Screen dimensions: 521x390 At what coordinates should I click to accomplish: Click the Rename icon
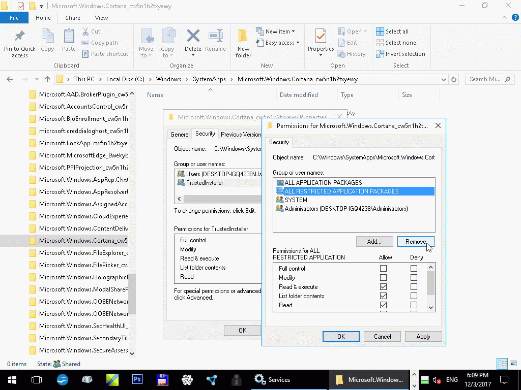coord(216,36)
